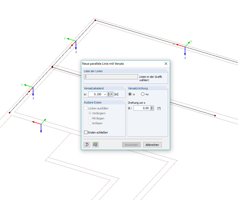This screenshot has width=238, height=200.
Task: Select the +y offset direction
Action: (x=143, y=94)
